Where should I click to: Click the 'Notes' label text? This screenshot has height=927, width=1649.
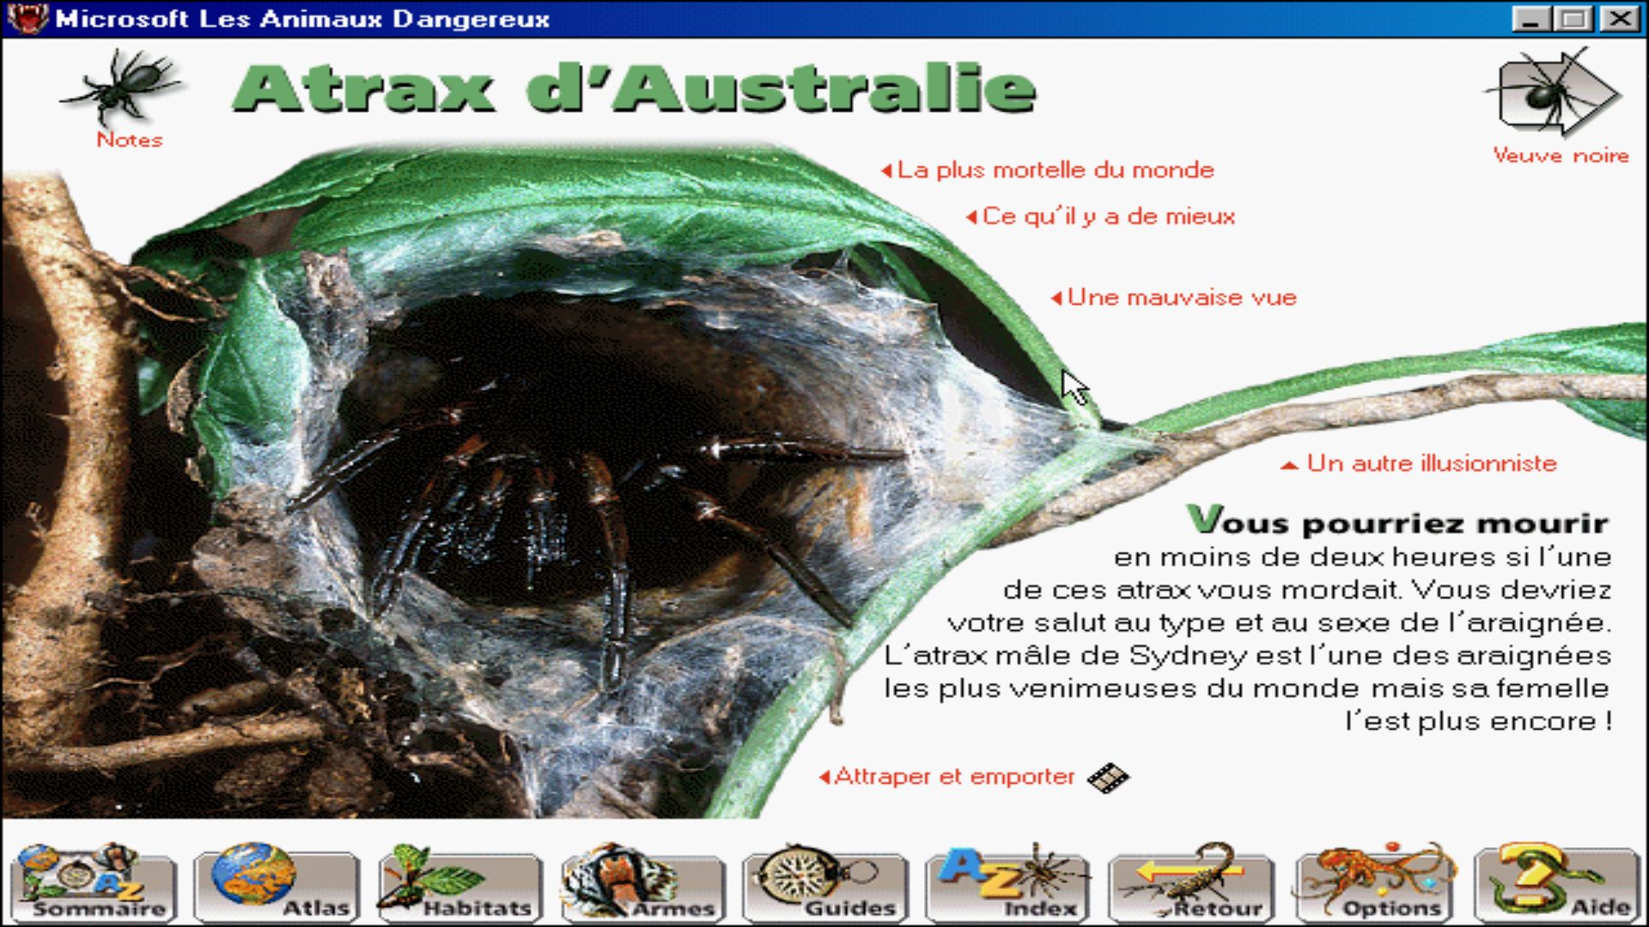tap(130, 140)
